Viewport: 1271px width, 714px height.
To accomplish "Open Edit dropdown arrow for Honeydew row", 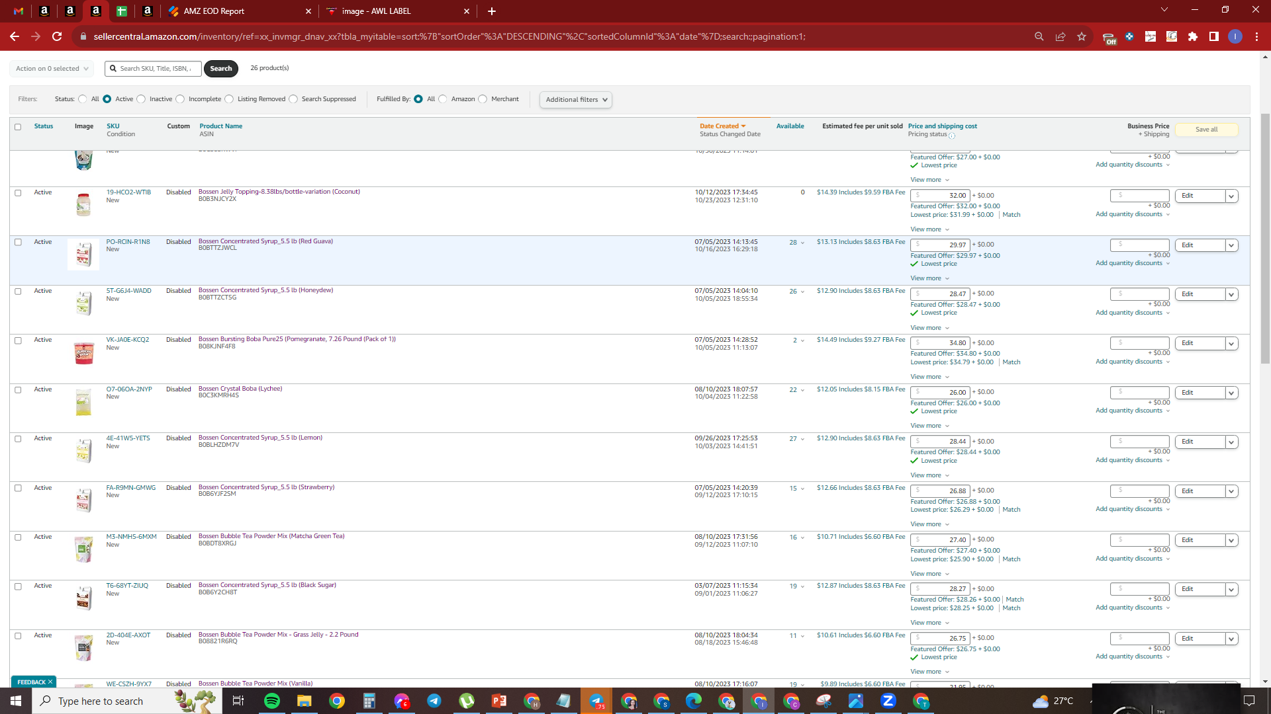I will tap(1231, 294).
